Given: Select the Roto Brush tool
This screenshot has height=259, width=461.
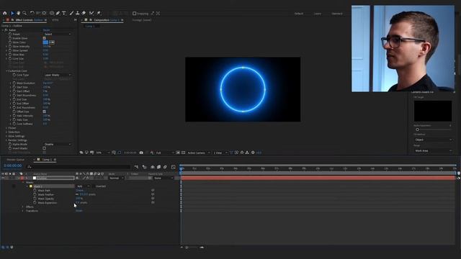Looking at the screenshot, I should point(91,13).
